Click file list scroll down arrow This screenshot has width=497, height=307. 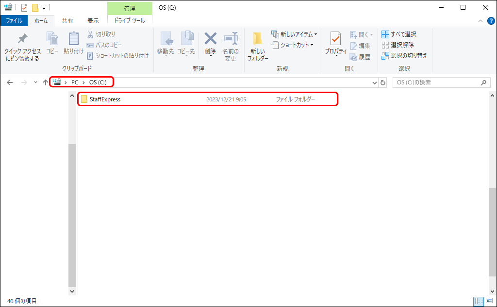click(x=492, y=291)
